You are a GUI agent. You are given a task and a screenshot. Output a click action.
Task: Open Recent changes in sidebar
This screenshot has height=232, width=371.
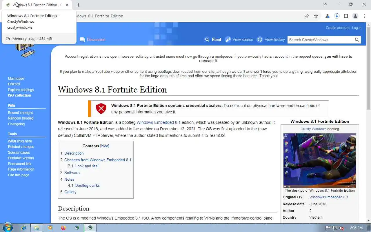click(x=20, y=113)
